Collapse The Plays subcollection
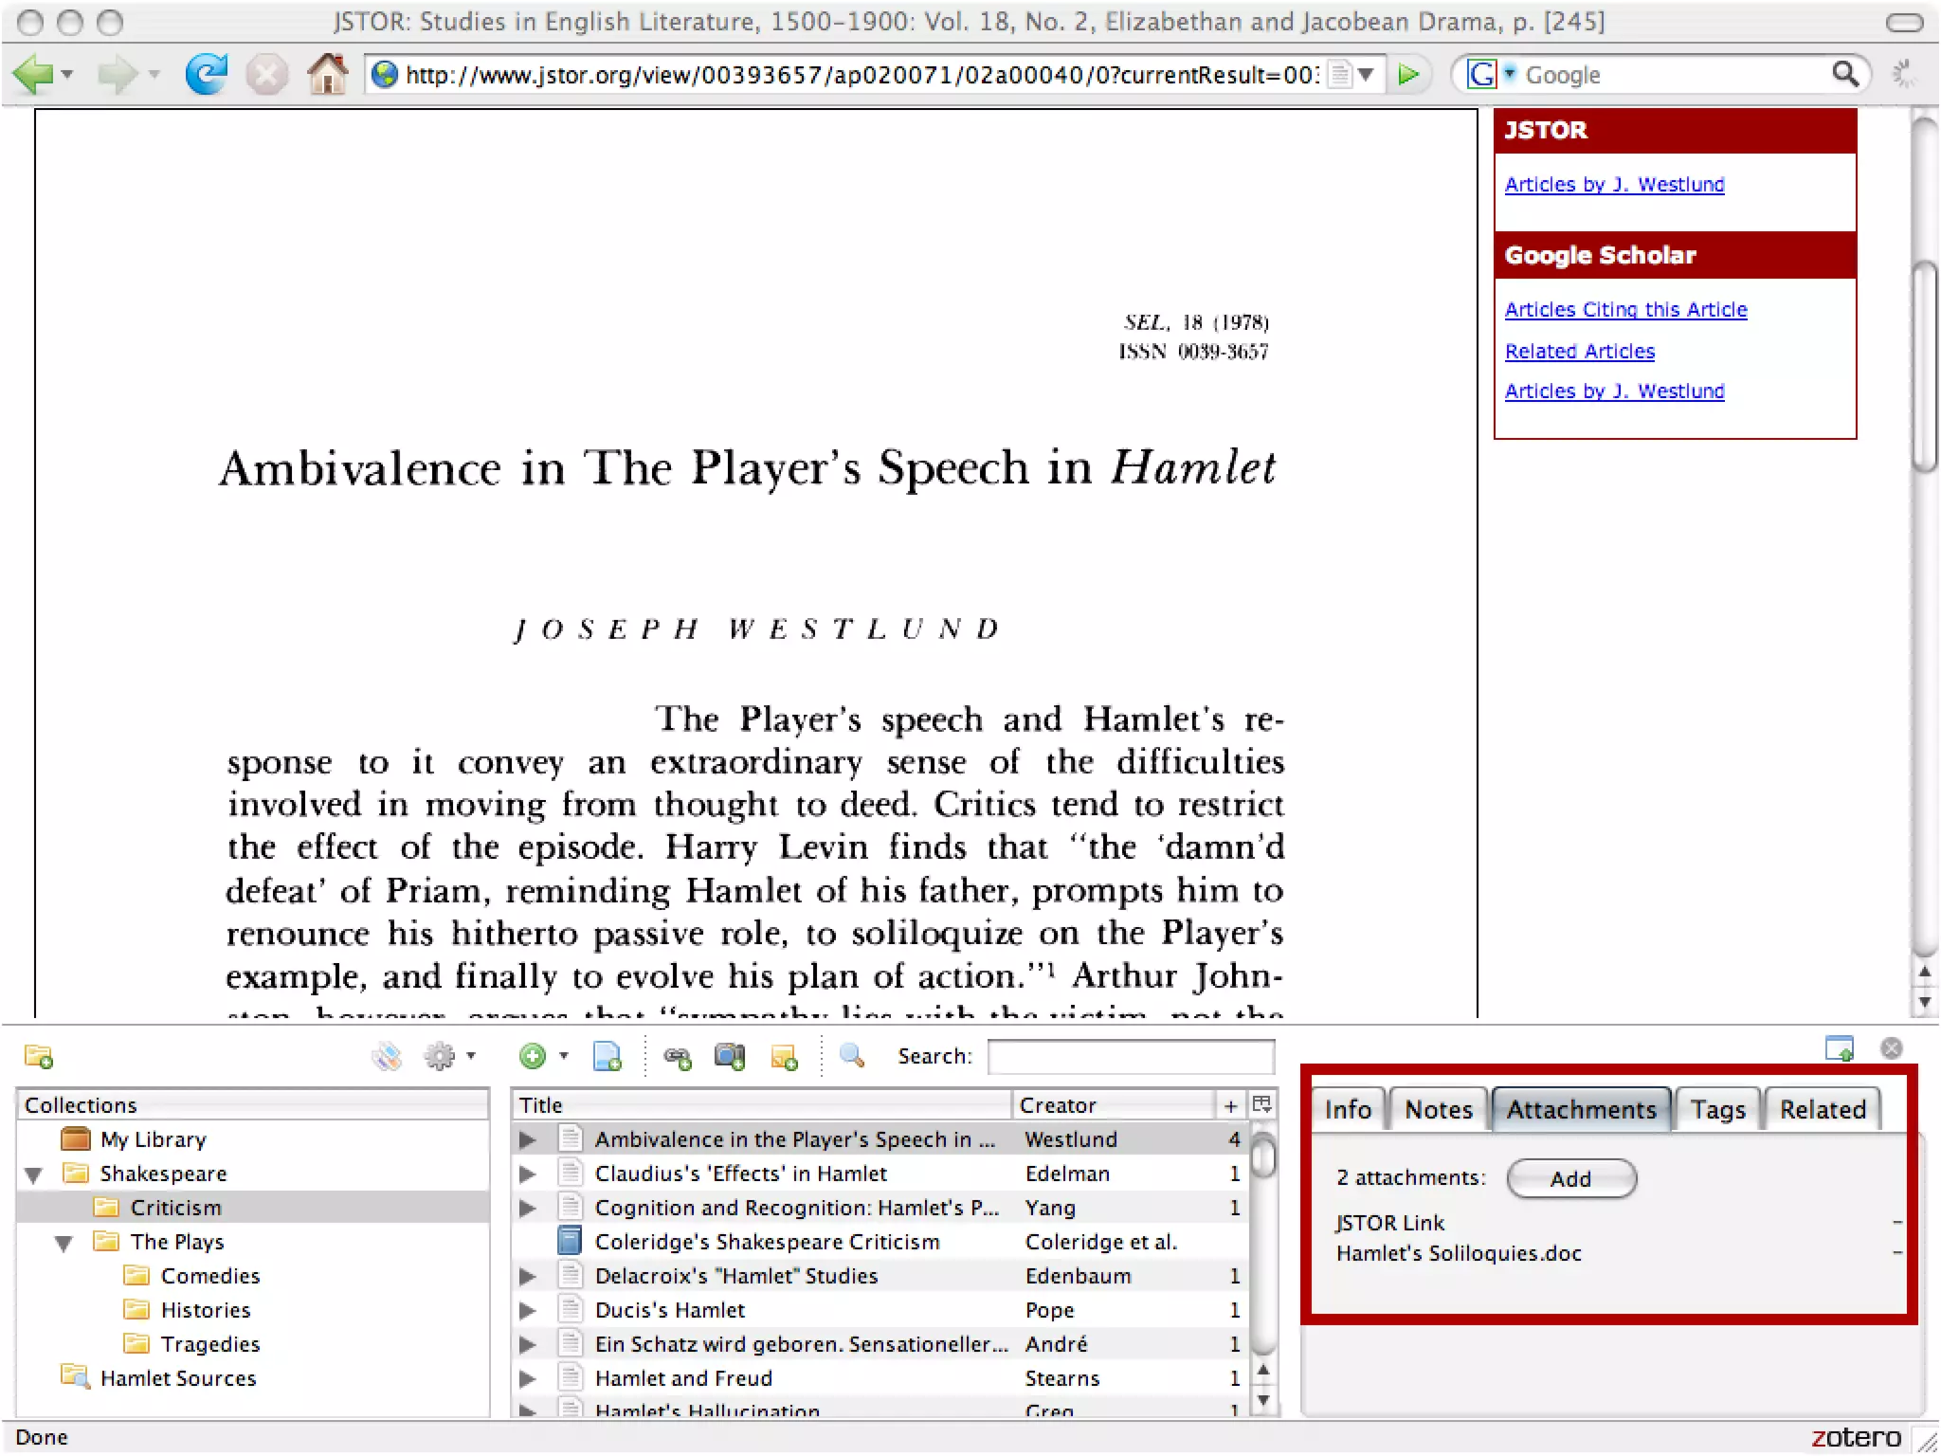Viewport: 1941px width, 1456px height. pos(64,1243)
